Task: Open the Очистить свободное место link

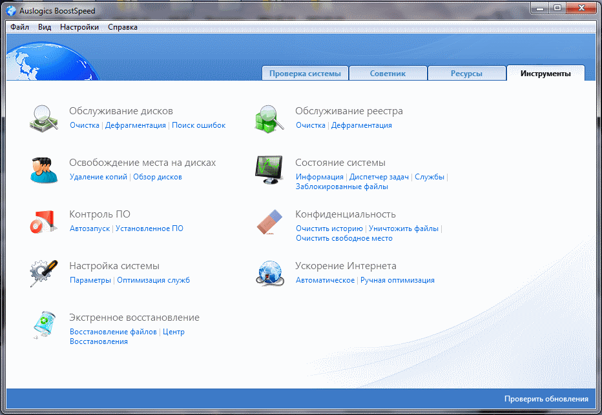Action: [344, 238]
